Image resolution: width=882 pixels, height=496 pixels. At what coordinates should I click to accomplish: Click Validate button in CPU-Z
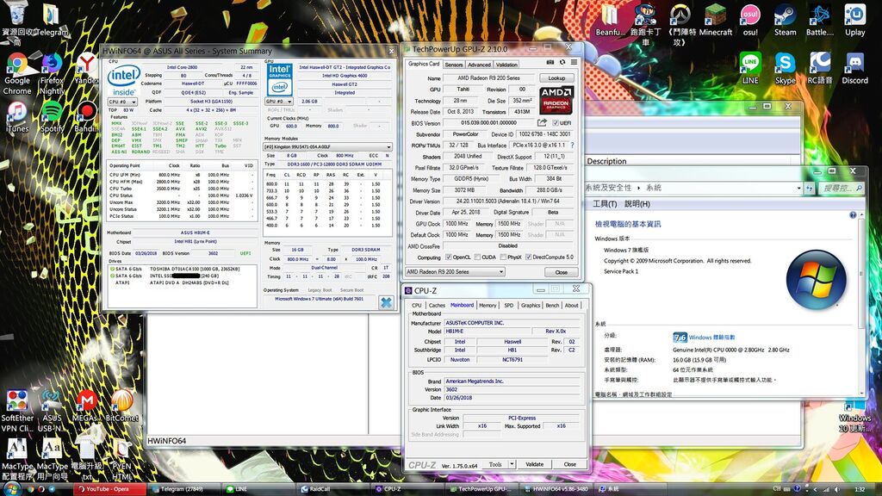(x=534, y=464)
